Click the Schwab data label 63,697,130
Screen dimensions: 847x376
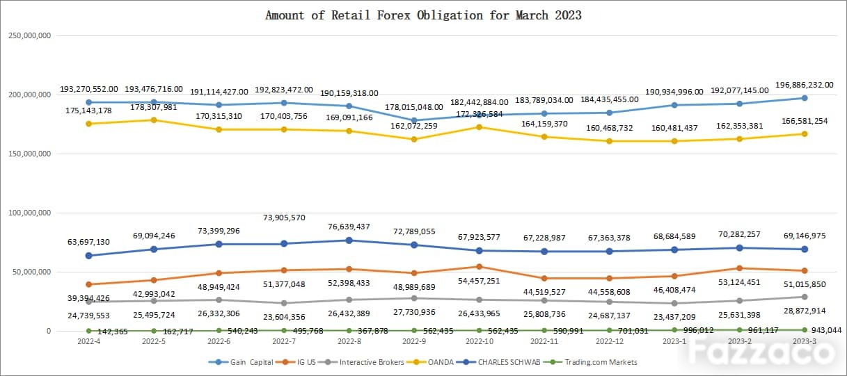tap(89, 242)
